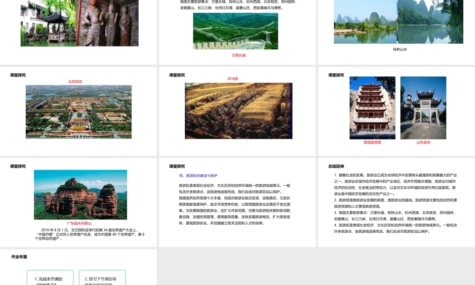Click the 作业布置 slide title

pos(19,256)
